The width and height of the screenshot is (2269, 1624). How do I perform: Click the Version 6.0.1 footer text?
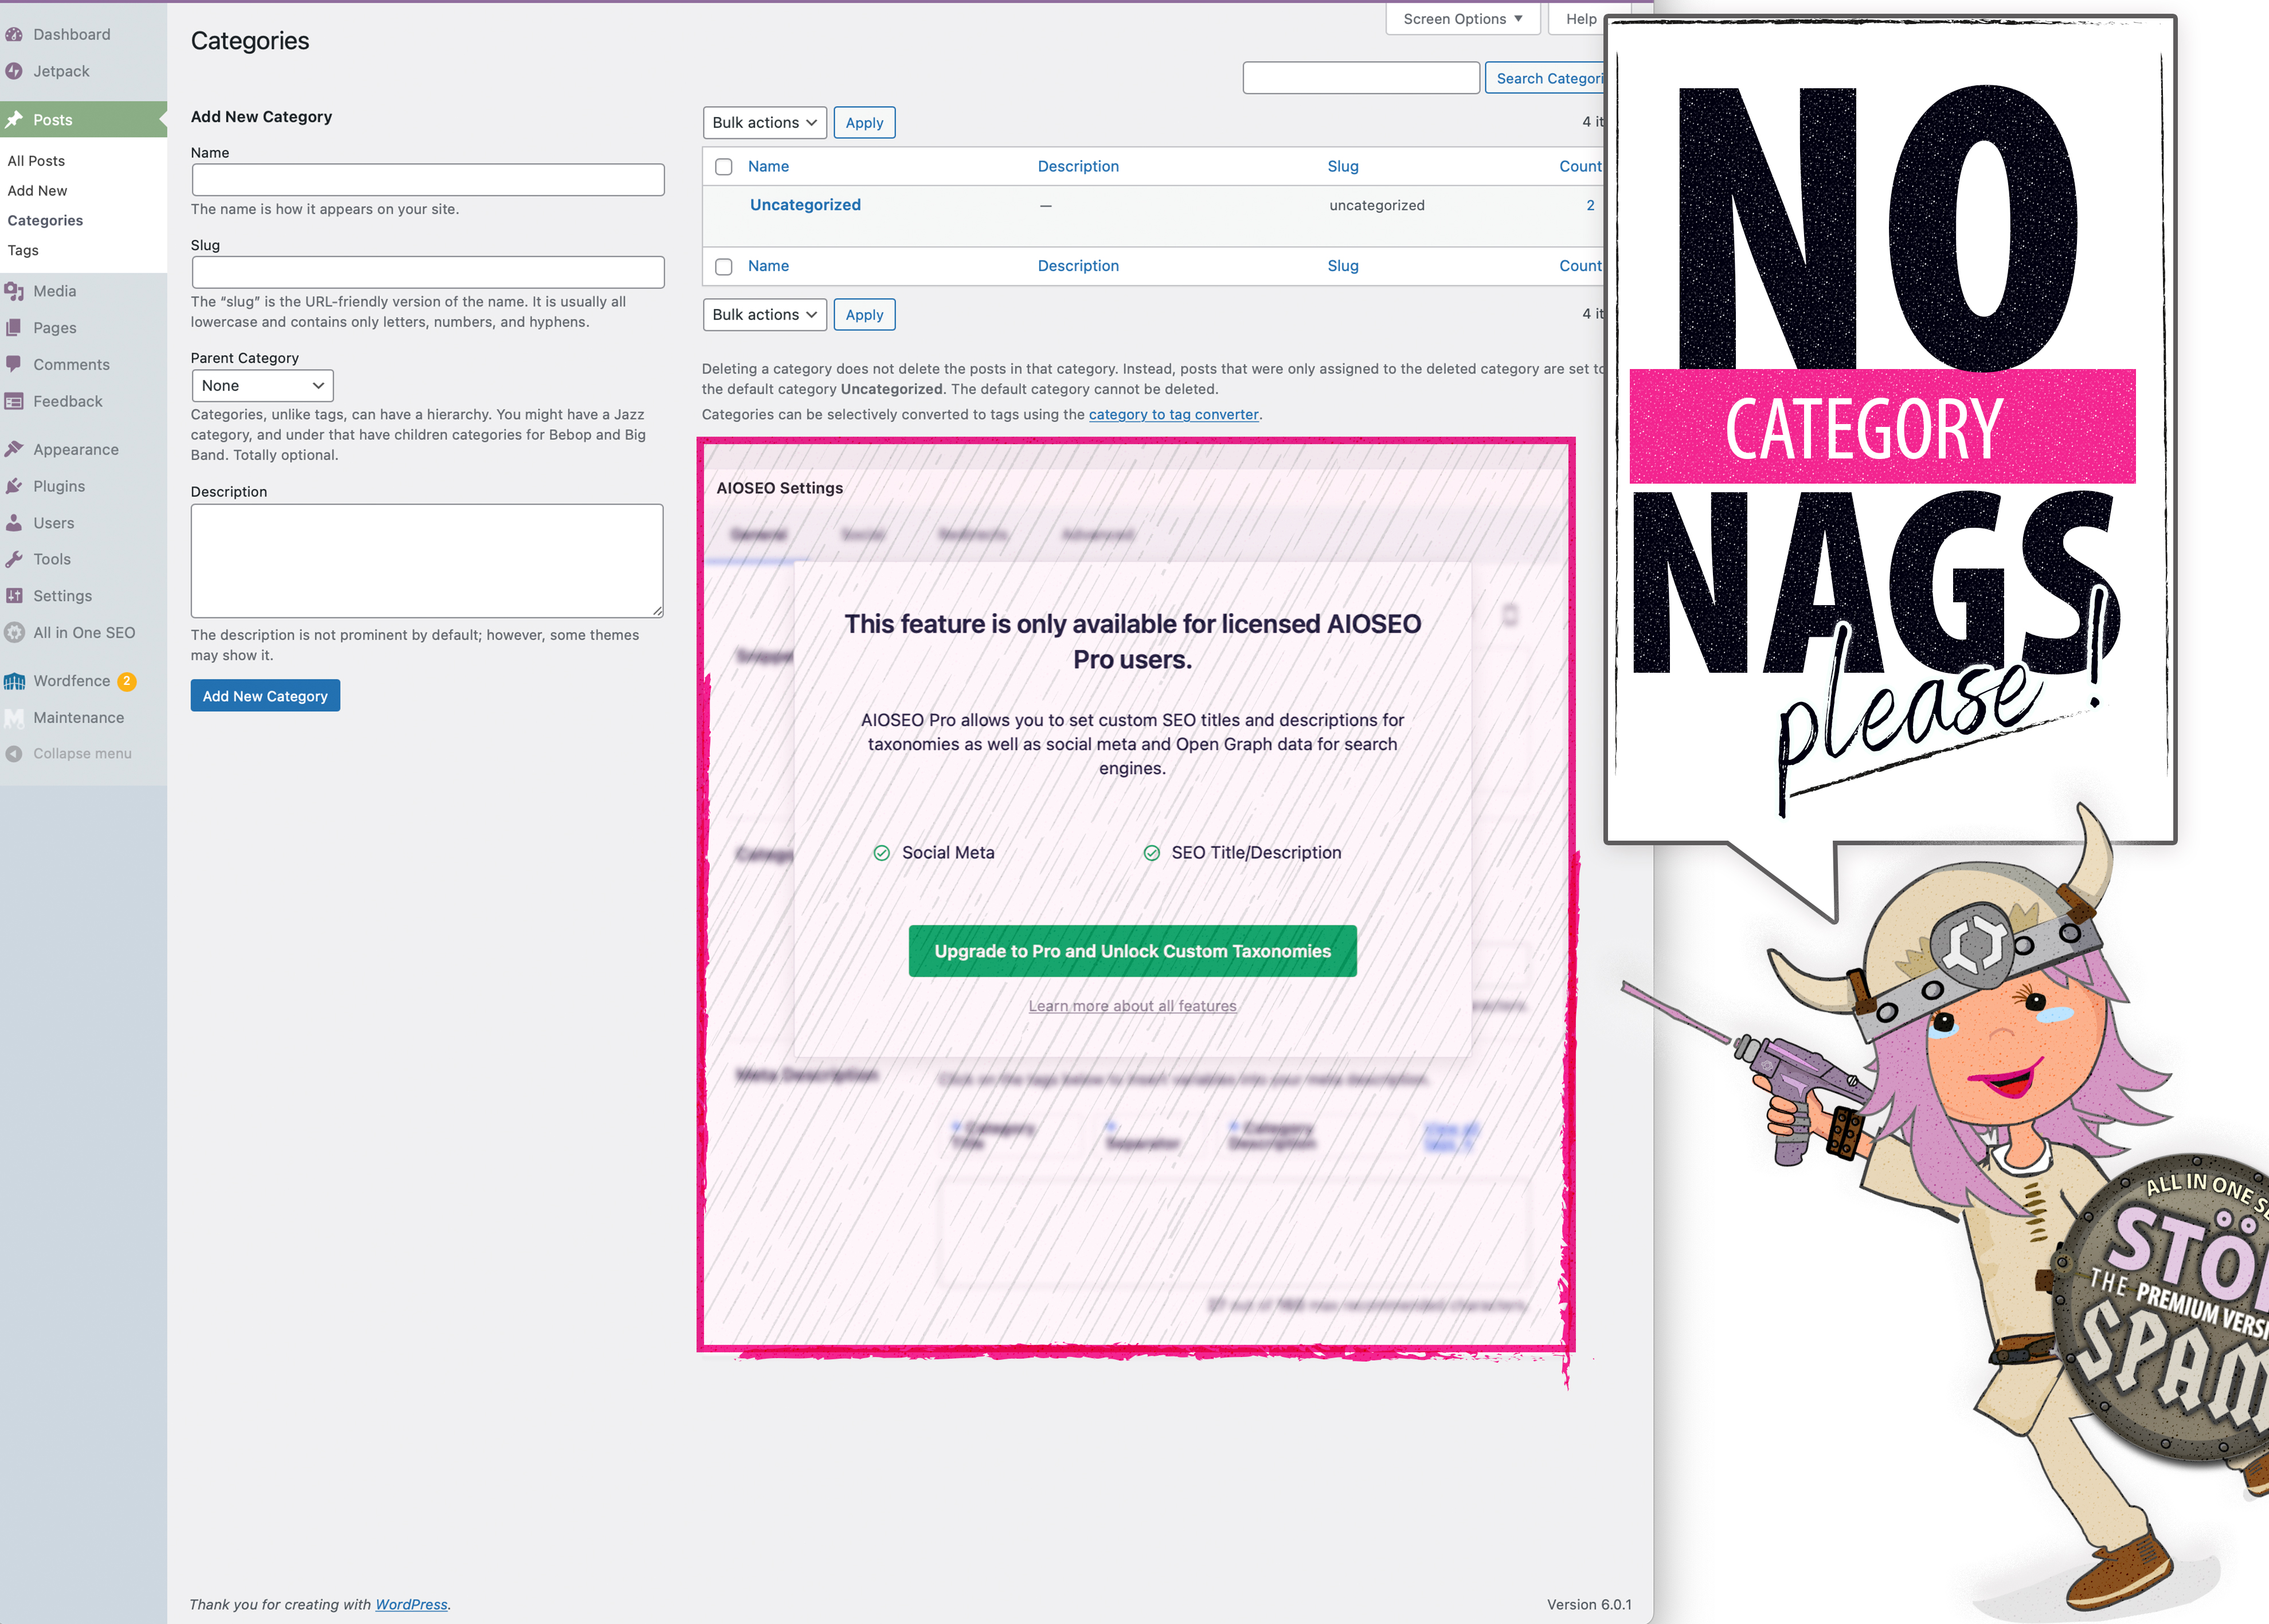pos(1590,1604)
